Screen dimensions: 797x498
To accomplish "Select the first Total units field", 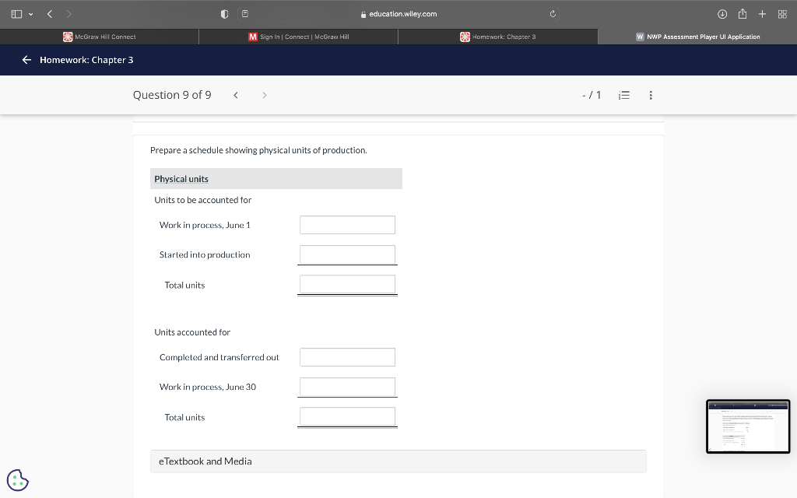I will 347,284.
